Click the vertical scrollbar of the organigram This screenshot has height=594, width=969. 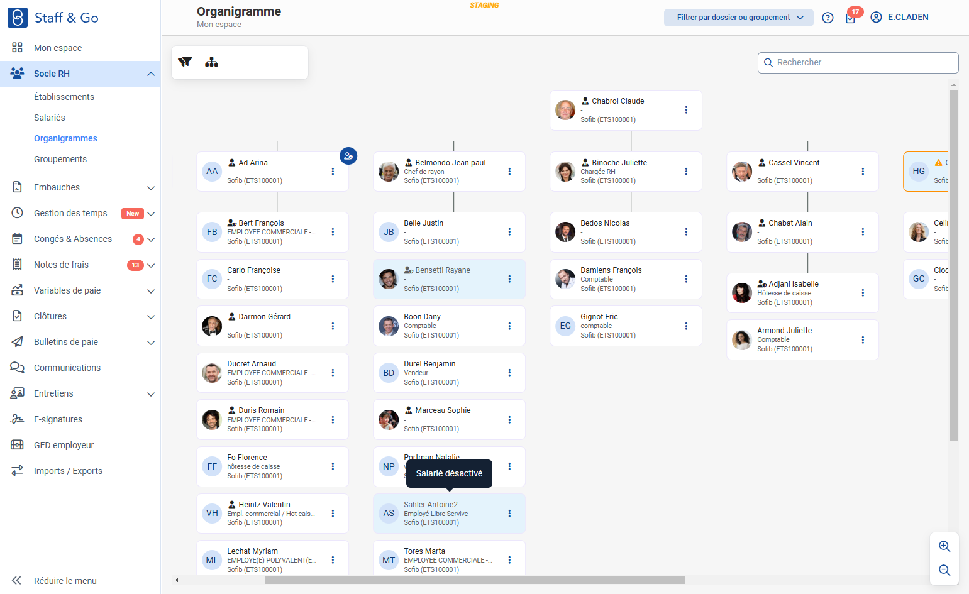953,265
